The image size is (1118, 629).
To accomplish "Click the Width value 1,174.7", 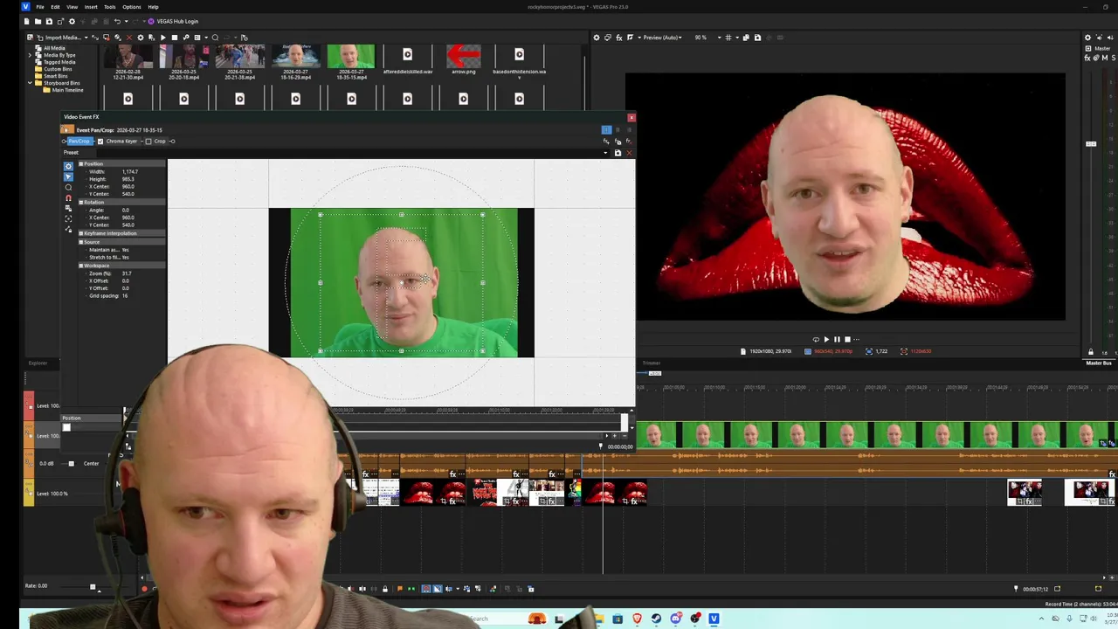I will 130,171.
